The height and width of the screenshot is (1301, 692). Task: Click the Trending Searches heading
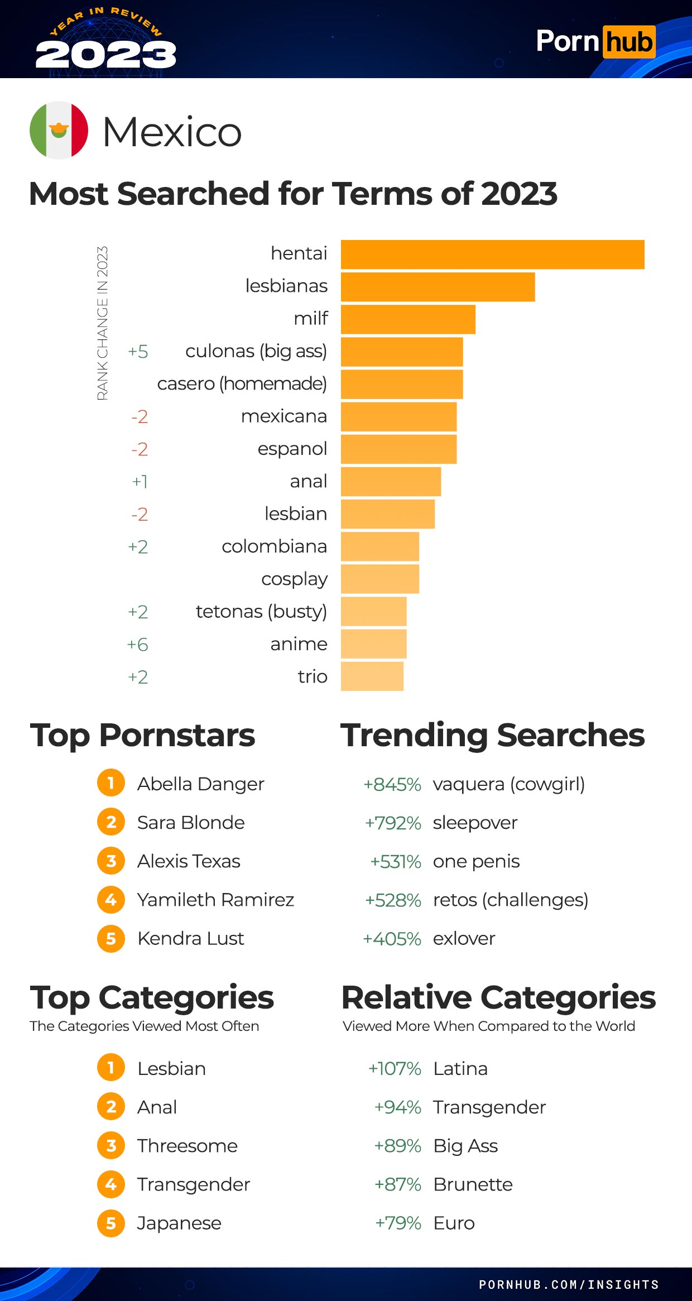(x=493, y=735)
